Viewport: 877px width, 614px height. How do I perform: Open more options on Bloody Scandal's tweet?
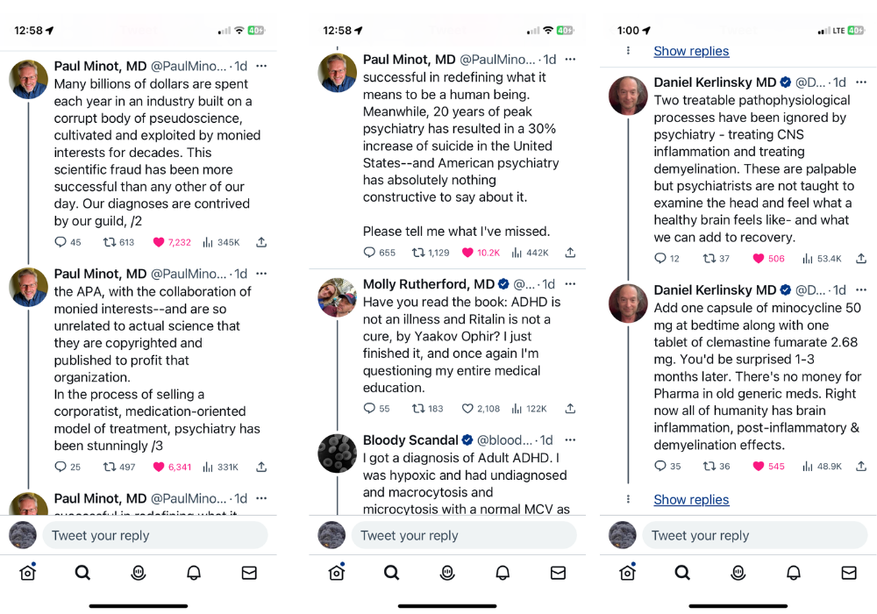(x=570, y=440)
